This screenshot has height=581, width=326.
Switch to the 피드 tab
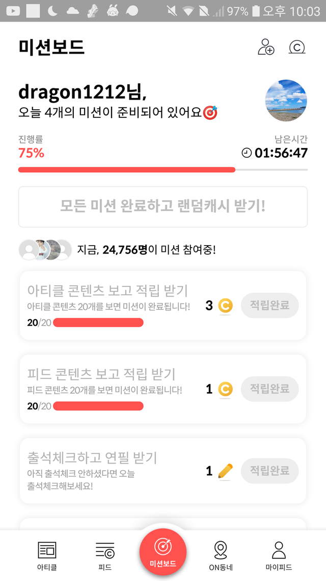(105, 555)
